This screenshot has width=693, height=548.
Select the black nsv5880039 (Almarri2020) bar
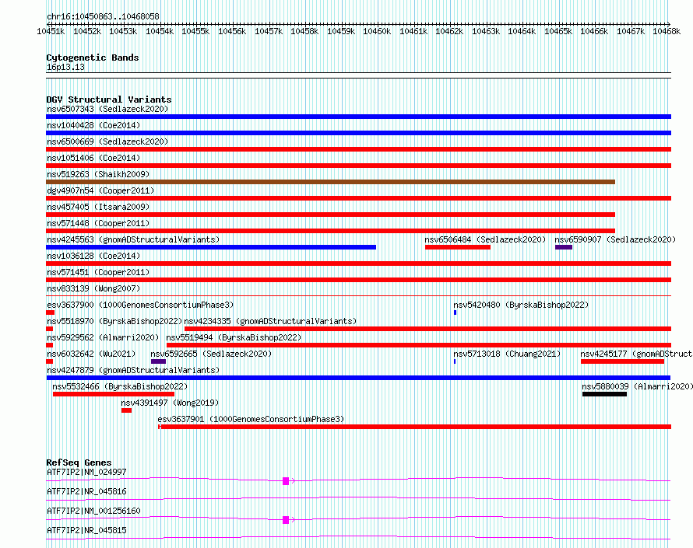click(604, 394)
